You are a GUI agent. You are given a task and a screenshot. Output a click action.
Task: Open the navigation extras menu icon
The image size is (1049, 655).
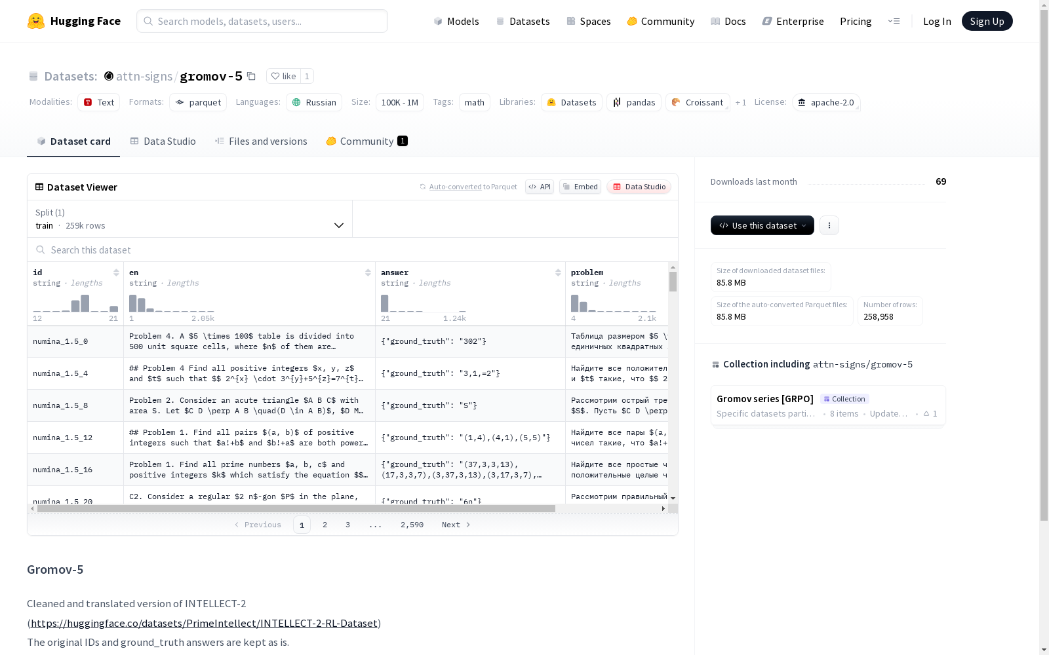coord(894,21)
